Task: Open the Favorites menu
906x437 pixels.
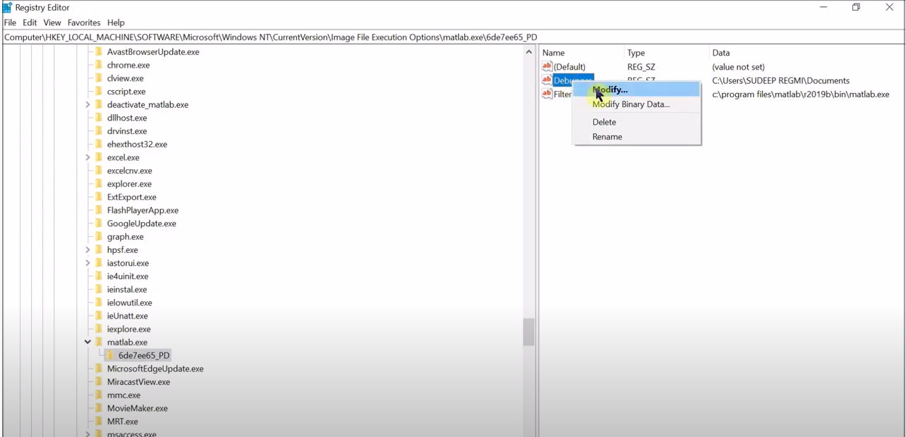Action: click(84, 23)
